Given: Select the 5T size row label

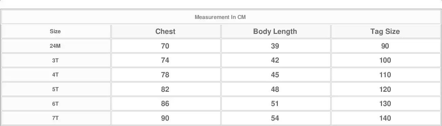Looking at the screenshot, I should pyautogui.click(x=55, y=89).
